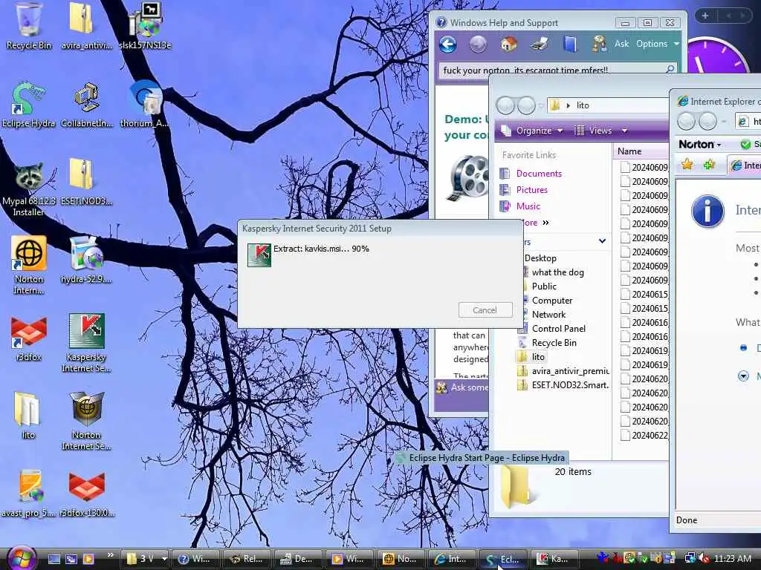
Task: Select the Mypal 68.12.3 Installer raccoon icon
Action: click(28, 188)
